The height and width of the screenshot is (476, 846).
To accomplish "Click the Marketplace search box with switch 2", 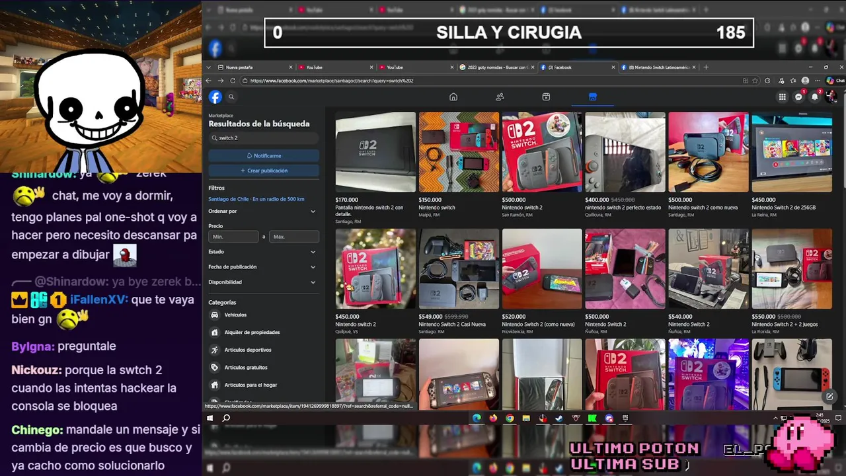I will (264, 138).
